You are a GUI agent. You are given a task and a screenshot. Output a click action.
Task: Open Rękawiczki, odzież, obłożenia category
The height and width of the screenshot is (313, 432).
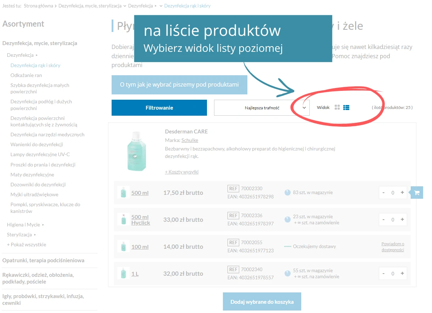tap(38, 278)
